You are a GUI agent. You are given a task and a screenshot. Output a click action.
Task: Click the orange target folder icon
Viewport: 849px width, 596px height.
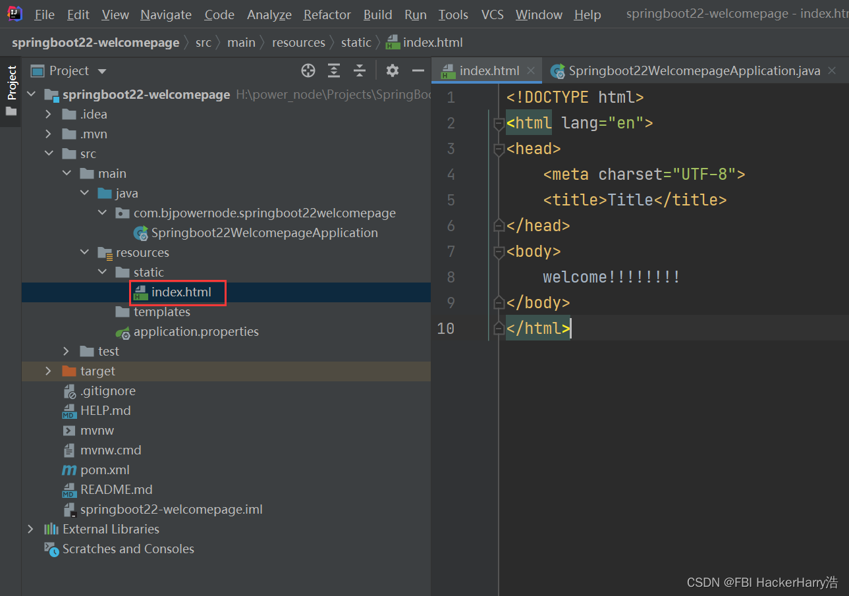69,371
